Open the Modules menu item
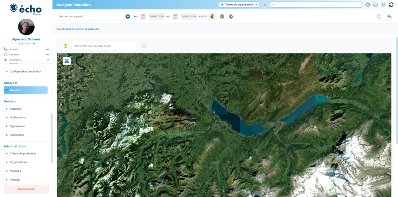 pyautogui.click(x=25, y=90)
